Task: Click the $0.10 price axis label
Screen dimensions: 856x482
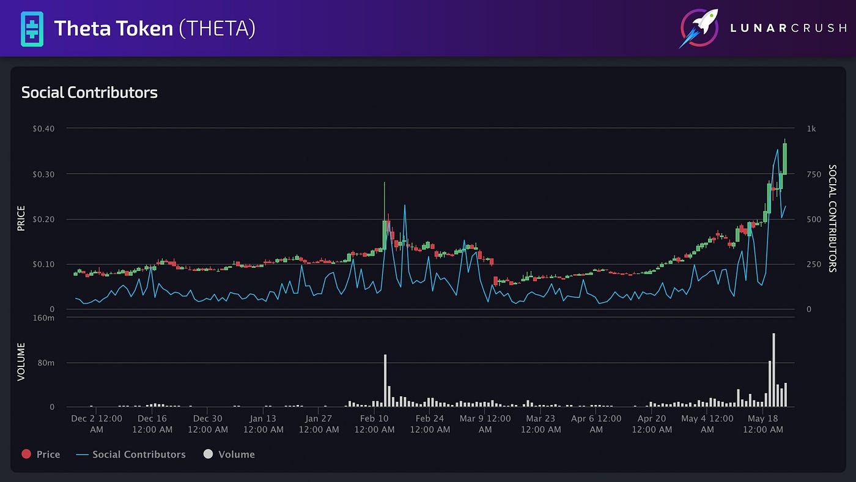Action: coord(43,264)
